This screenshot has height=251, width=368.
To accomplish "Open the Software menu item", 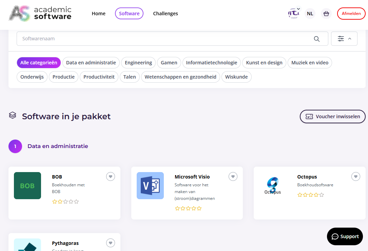I will coord(129,13).
